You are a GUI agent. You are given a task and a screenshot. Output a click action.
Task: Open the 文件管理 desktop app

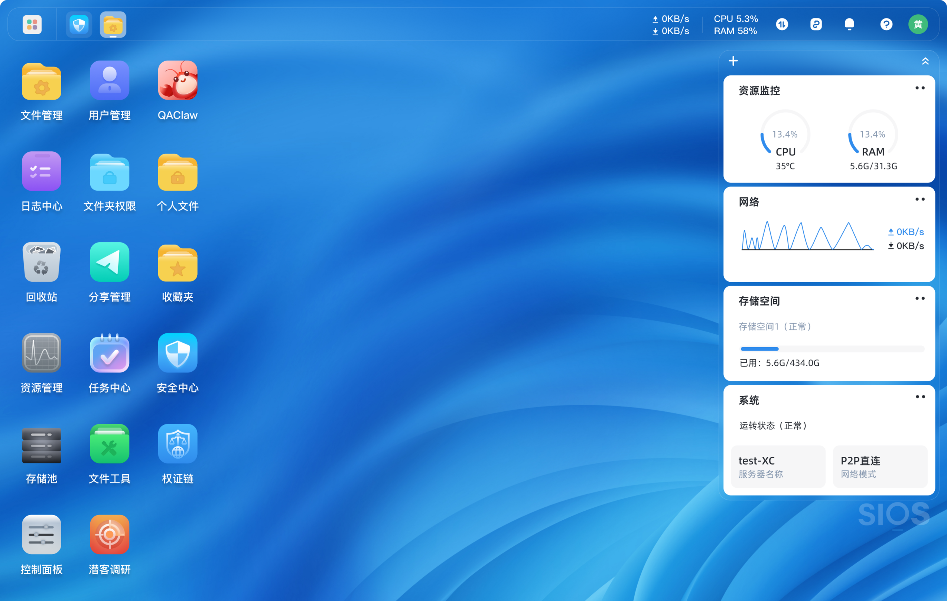(41, 81)
